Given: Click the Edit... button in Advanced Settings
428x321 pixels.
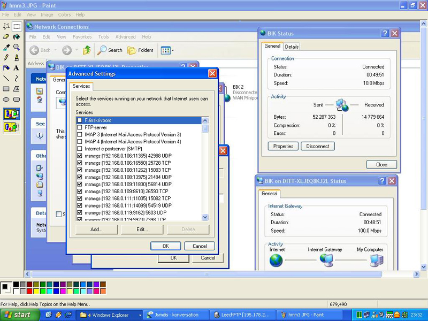Looking at the screenshot, I should click(x=142, y=230).
